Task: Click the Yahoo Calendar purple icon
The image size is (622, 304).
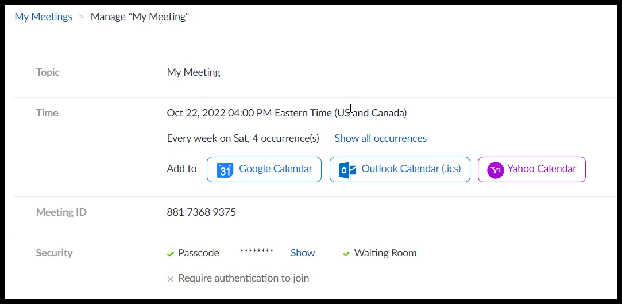Action: 495,170
